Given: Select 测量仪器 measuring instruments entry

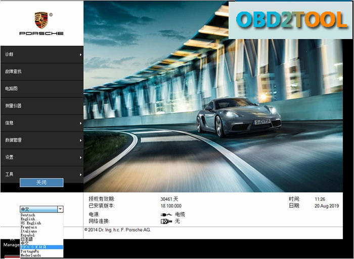Looking at the screenshot, I should [x=42, y=106].
